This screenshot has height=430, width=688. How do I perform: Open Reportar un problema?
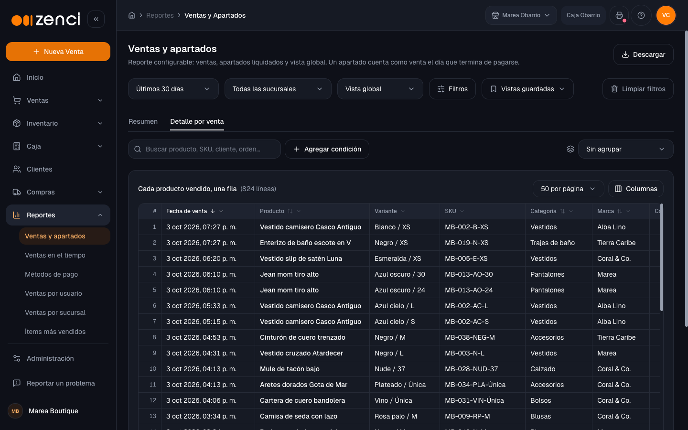click(x=58, y=383)
